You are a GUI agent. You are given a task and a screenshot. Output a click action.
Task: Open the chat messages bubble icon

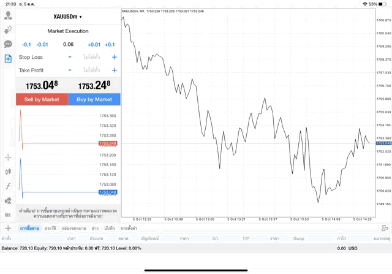click(8, 44)
